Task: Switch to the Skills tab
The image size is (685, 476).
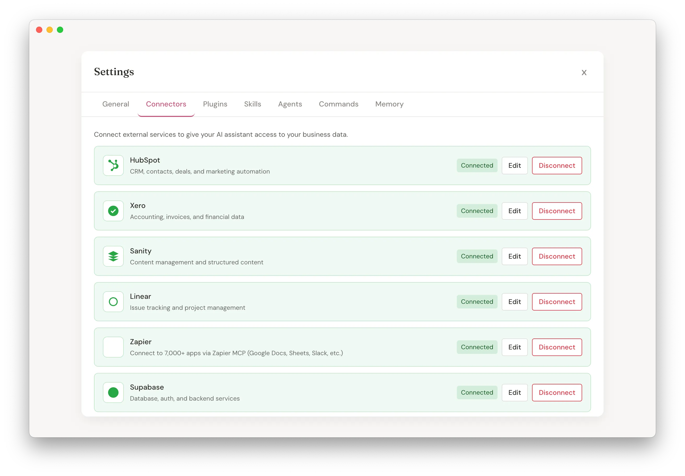Action: (252, 104)
